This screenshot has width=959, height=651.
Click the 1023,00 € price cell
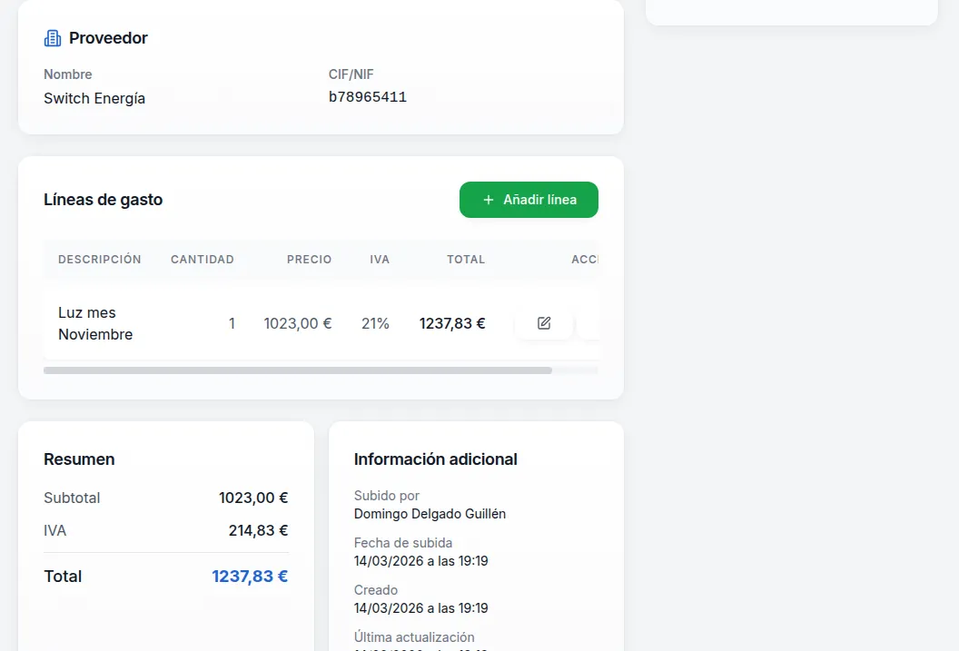pyautogui.click(x=298, y=323)
